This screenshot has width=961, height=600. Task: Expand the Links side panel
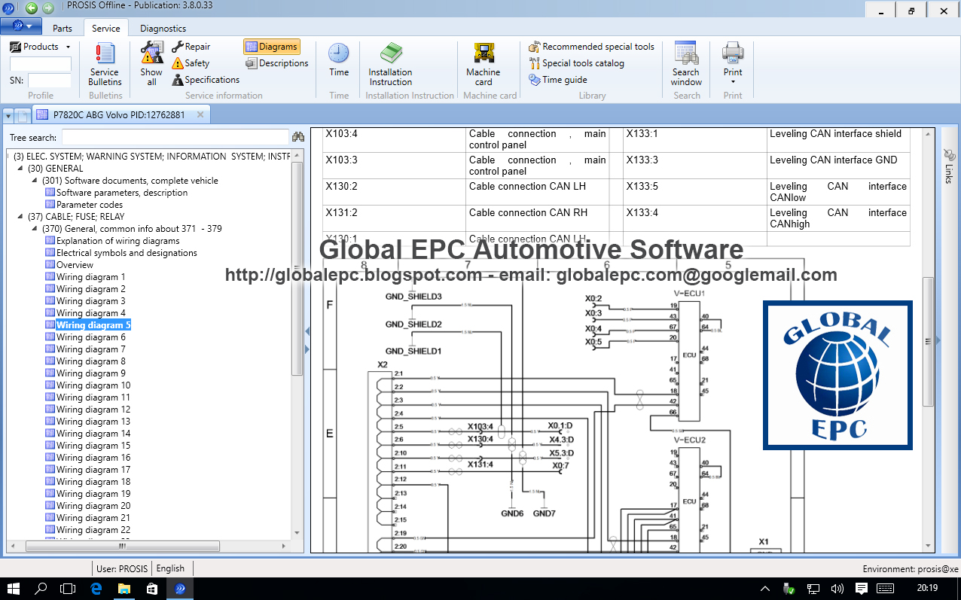pyautogui.click(x=948, y=166)
